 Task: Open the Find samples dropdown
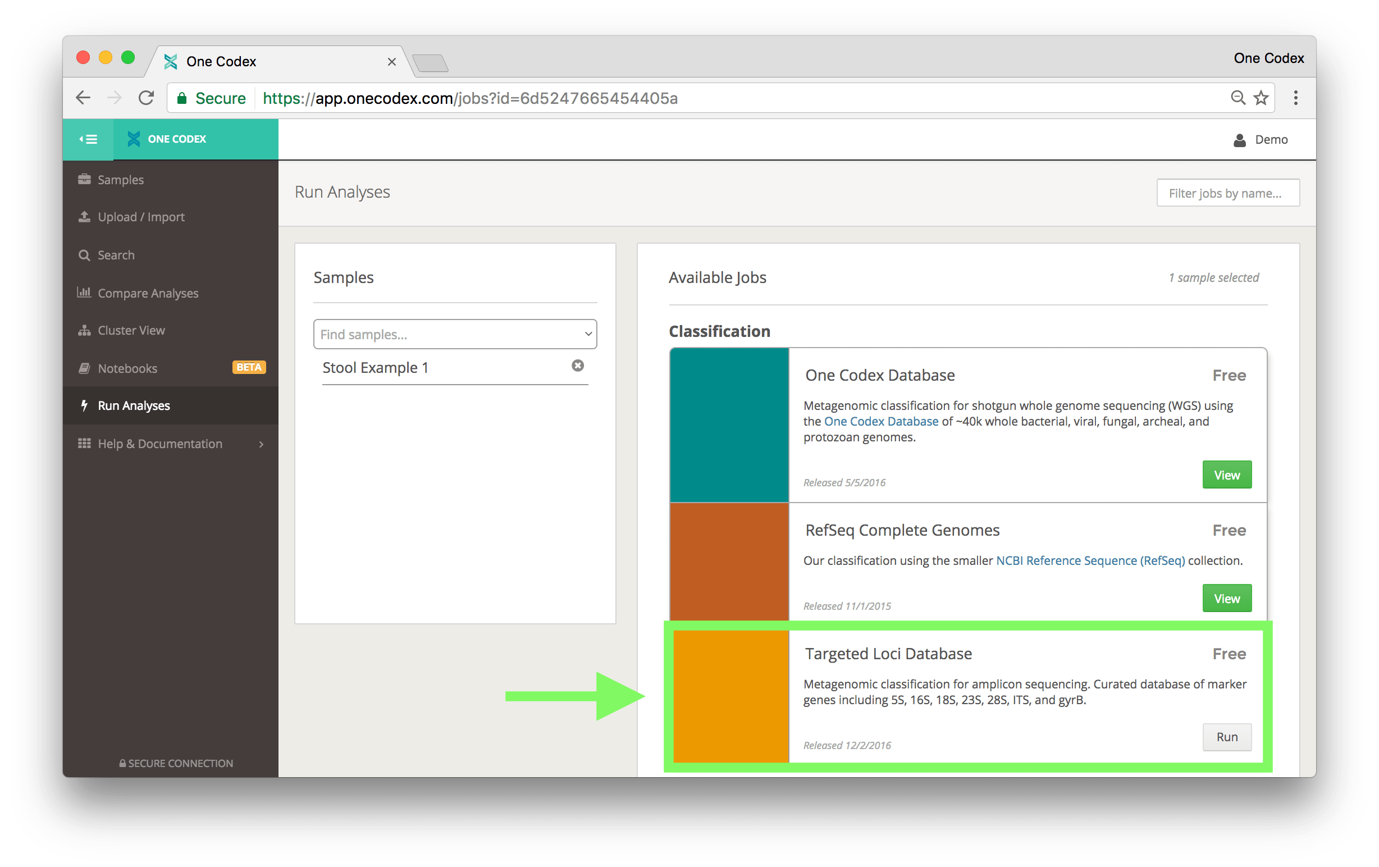[x=455, y=334]
